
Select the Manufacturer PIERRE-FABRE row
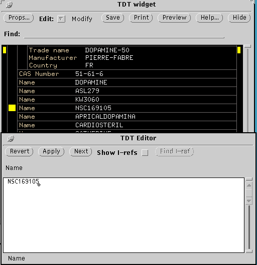click(x=132, y=58)
